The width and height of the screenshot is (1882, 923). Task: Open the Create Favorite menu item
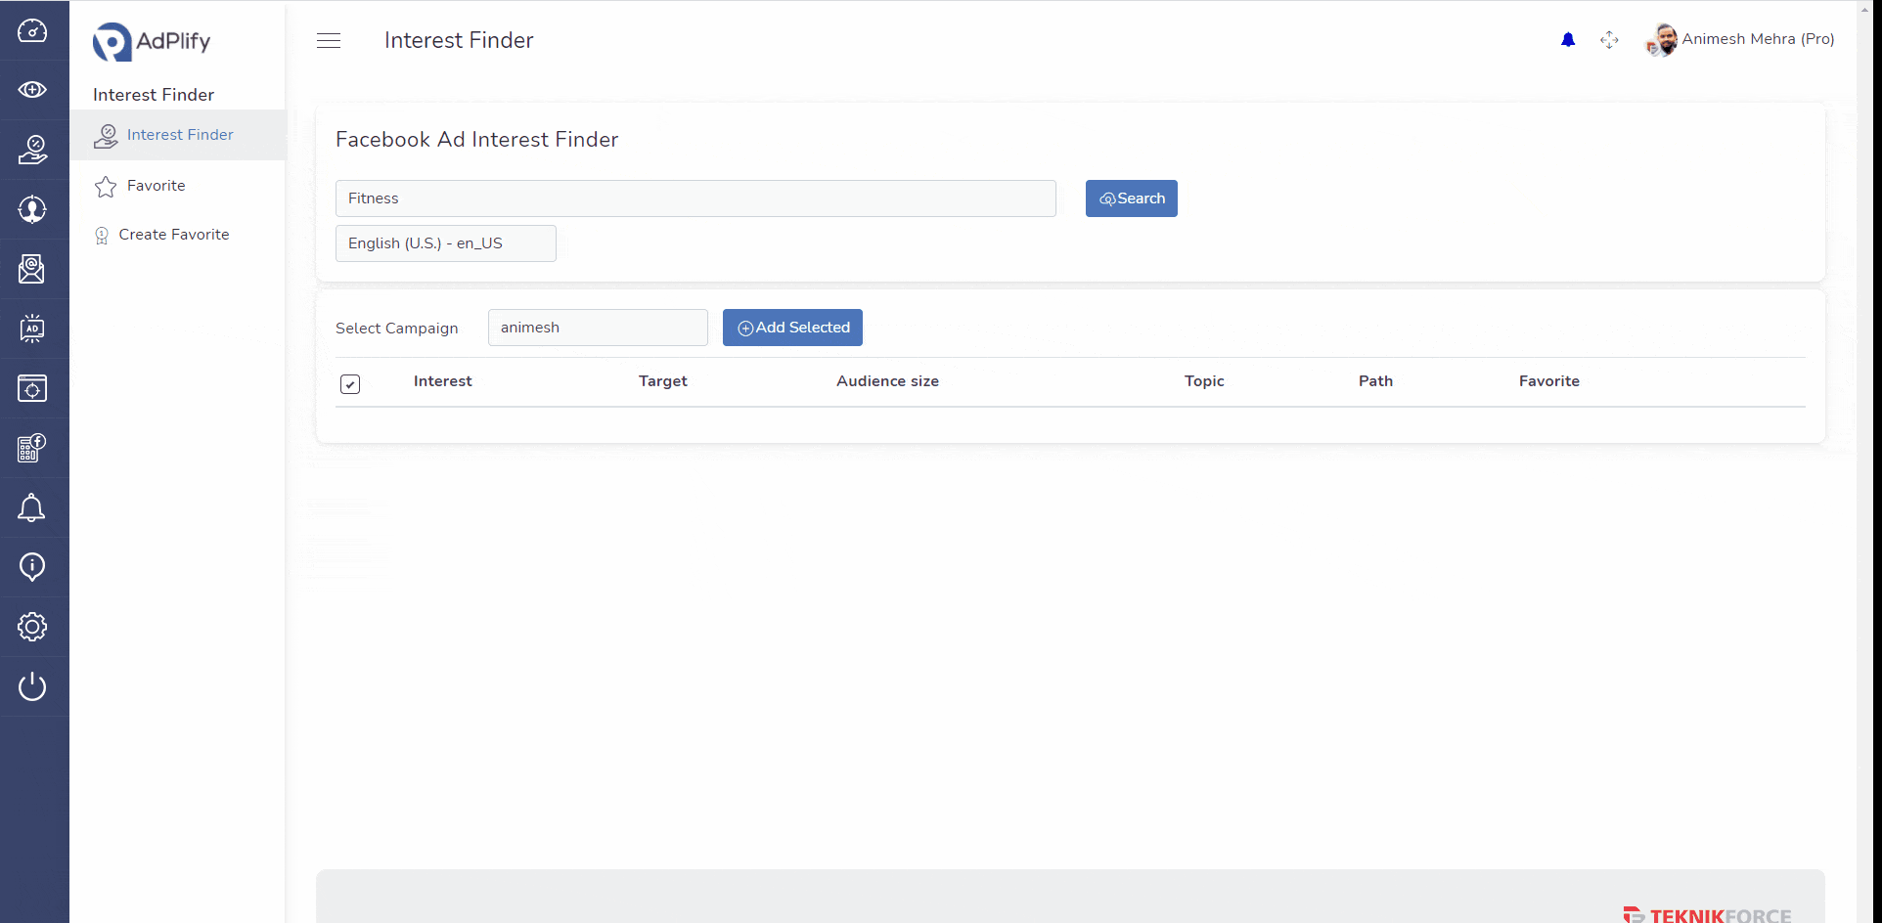(x=173, y=235)
